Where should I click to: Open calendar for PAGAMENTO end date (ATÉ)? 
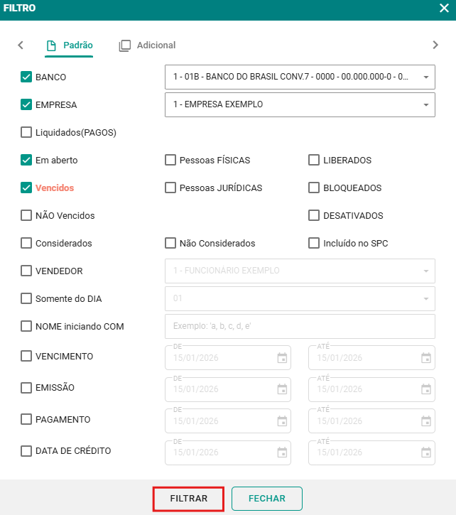click(x=425, y=421)
